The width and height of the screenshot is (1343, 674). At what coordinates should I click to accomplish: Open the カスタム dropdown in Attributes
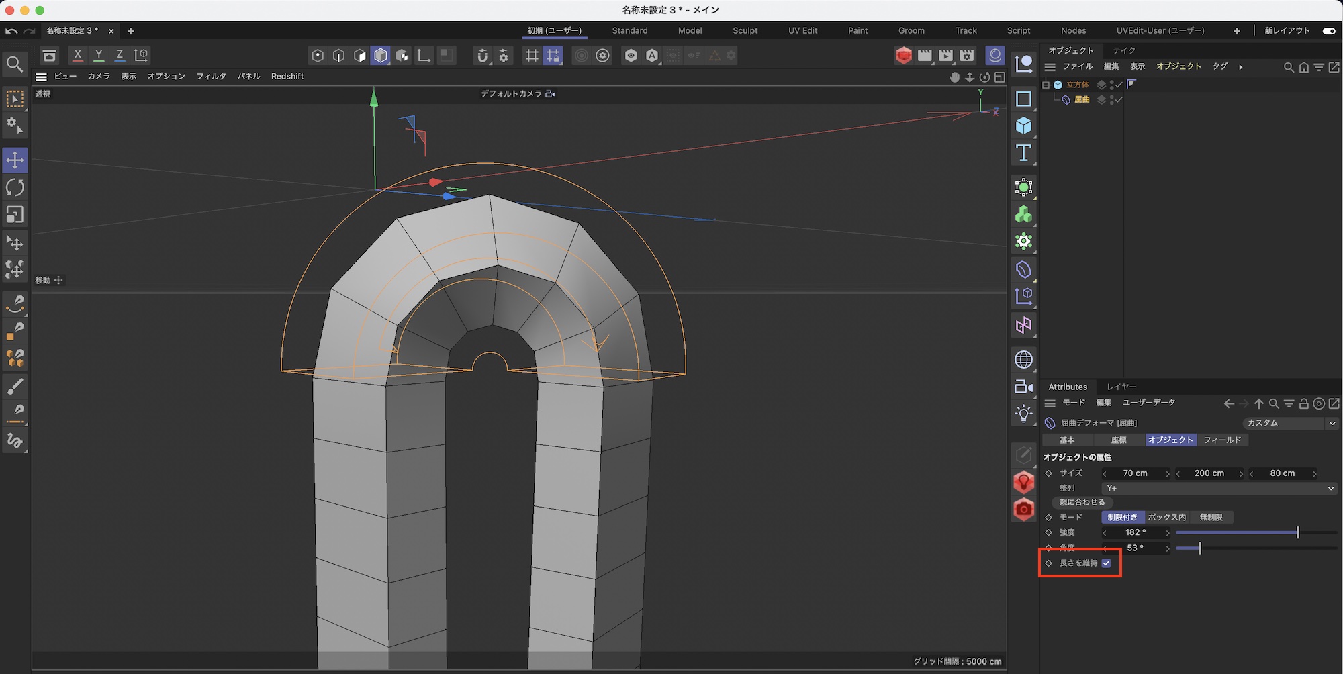point(1290,423)
